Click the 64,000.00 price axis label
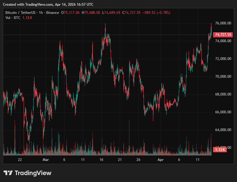Image resolution: width=237 pixels, height=182 pixels. point(223,130)
